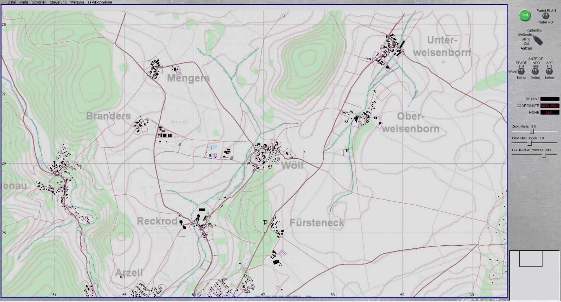Click the LOS RANGE slider handle
Screen dimensions: 561x302
[x=544, y=155]
